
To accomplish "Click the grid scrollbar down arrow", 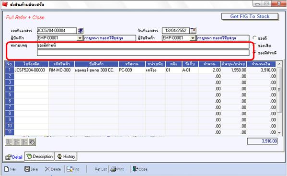I will (x=279, y=132).
